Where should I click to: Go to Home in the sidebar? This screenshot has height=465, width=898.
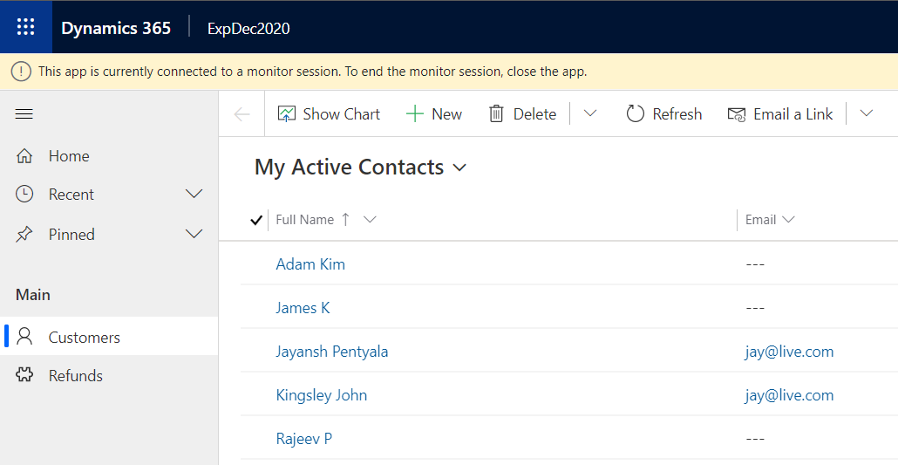pyautogui.click(x=68, y=156)
